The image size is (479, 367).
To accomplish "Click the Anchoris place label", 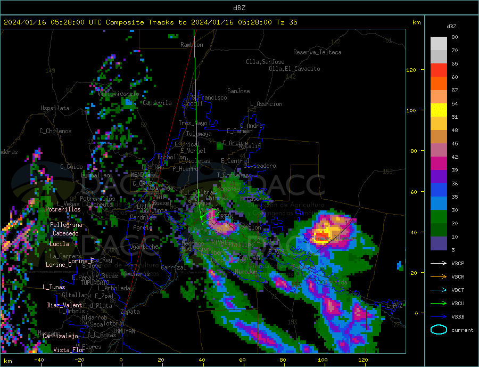I will pyautogui.click(x=137, y=274).
